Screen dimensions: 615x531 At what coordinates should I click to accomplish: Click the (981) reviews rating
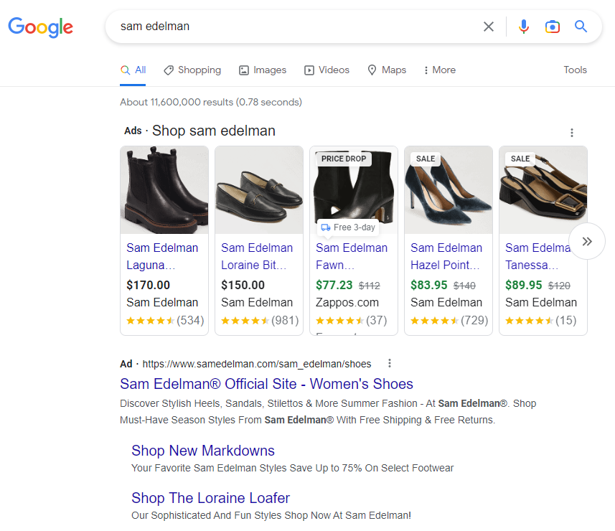[260, 321]
